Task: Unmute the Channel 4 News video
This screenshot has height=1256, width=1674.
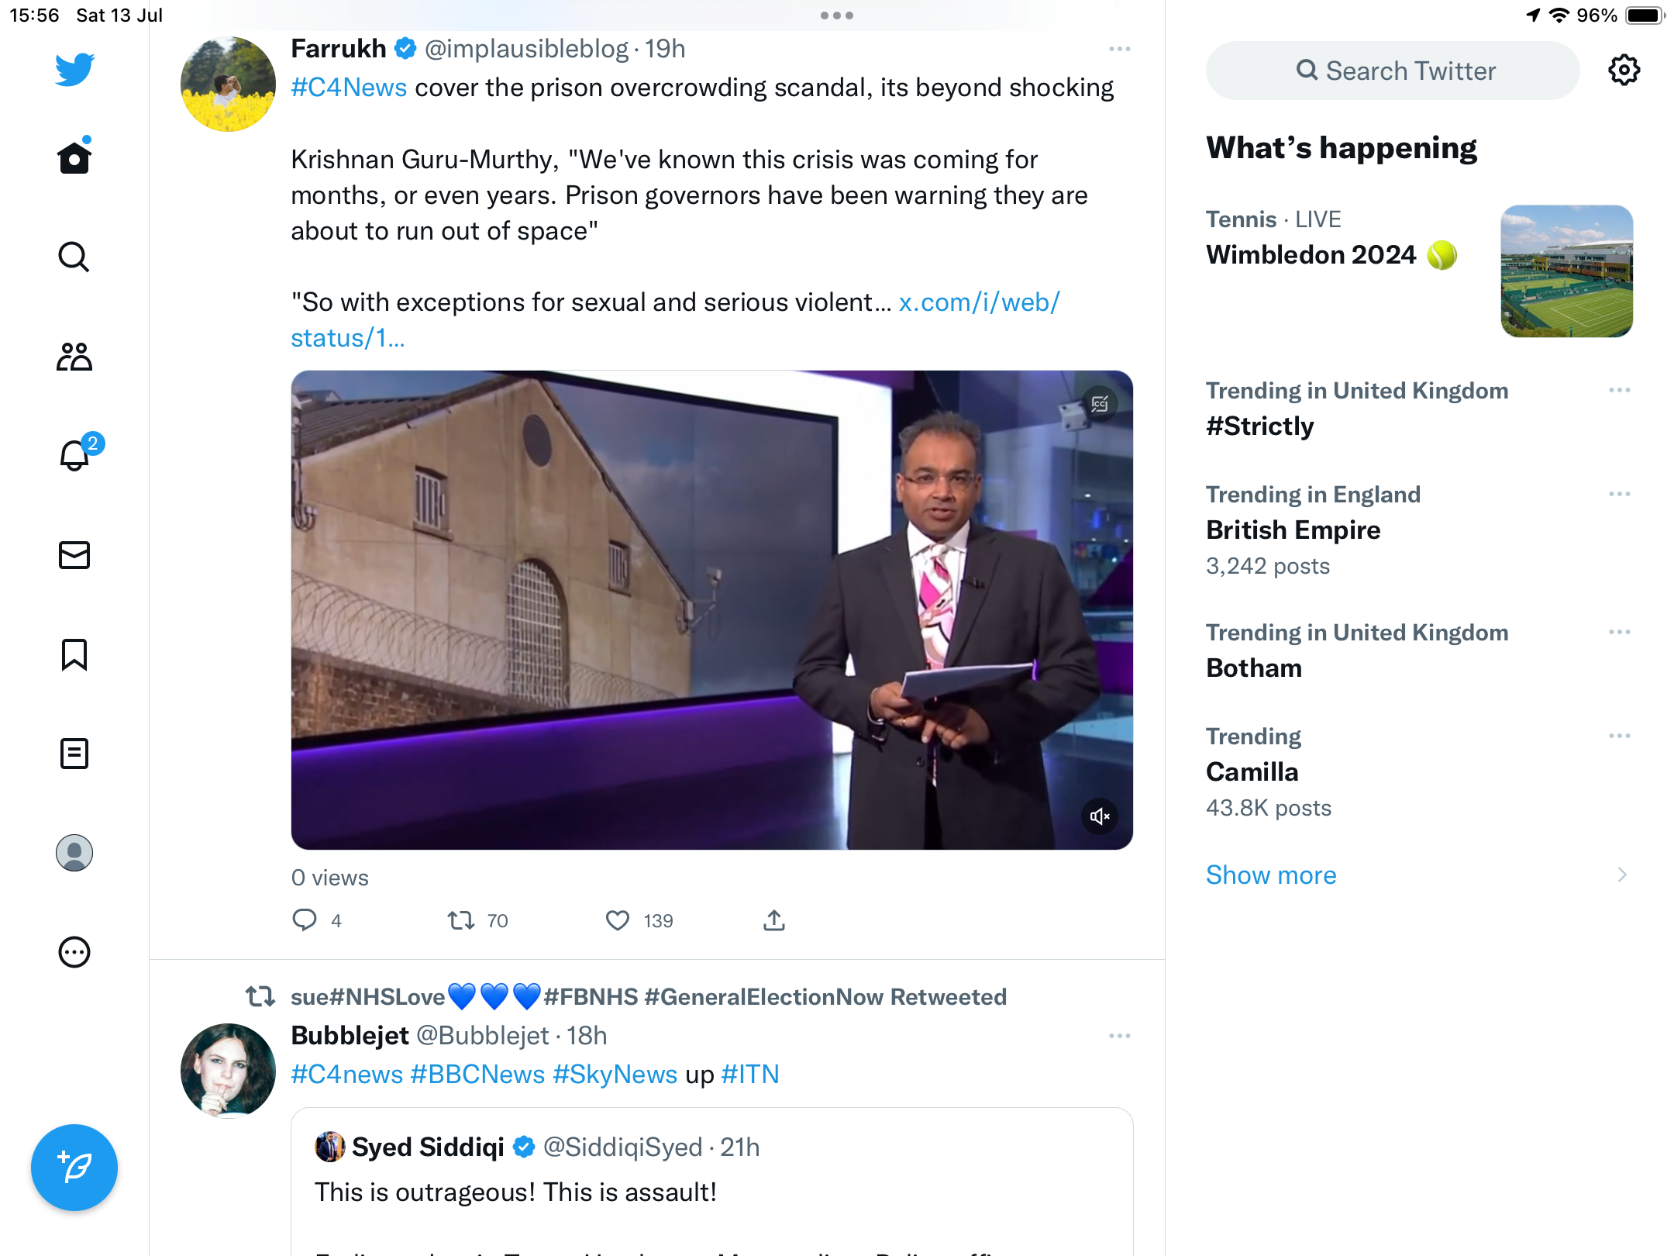Action: click(1099, 816)
